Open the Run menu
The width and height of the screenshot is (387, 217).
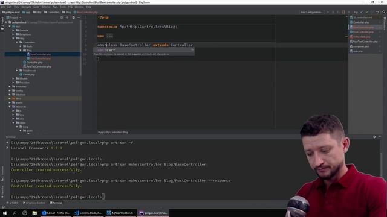click(x=55, y=7)
